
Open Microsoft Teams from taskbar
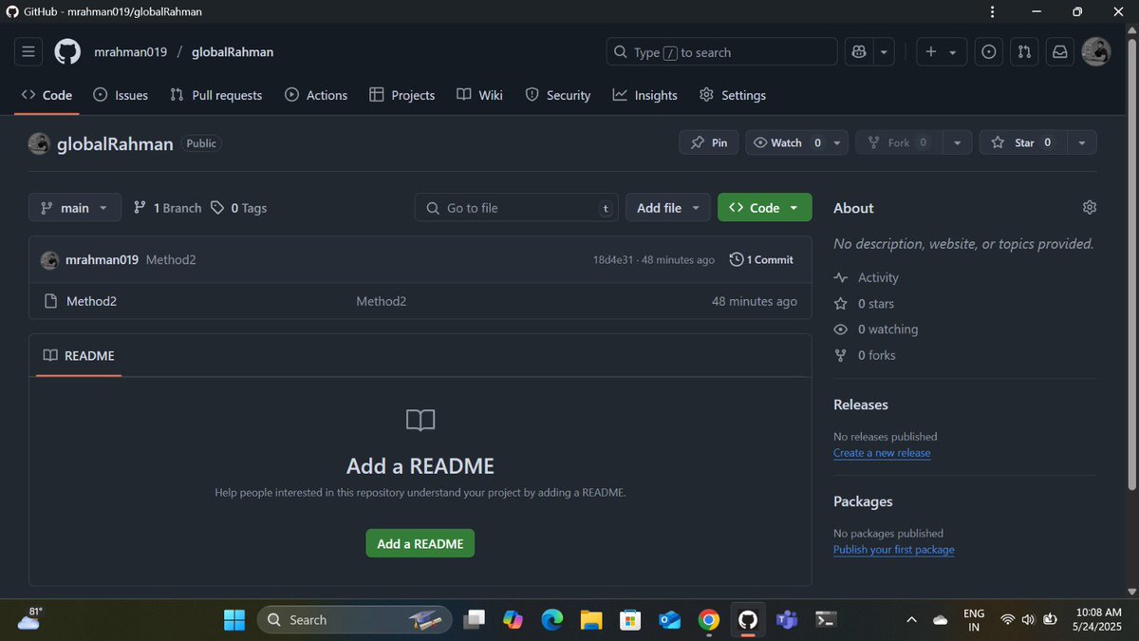(x=787, y=620)
